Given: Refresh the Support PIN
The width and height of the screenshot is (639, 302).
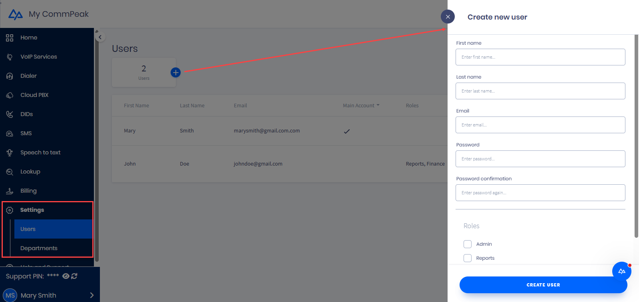Looking at the screenshot, I should (74, 276).
